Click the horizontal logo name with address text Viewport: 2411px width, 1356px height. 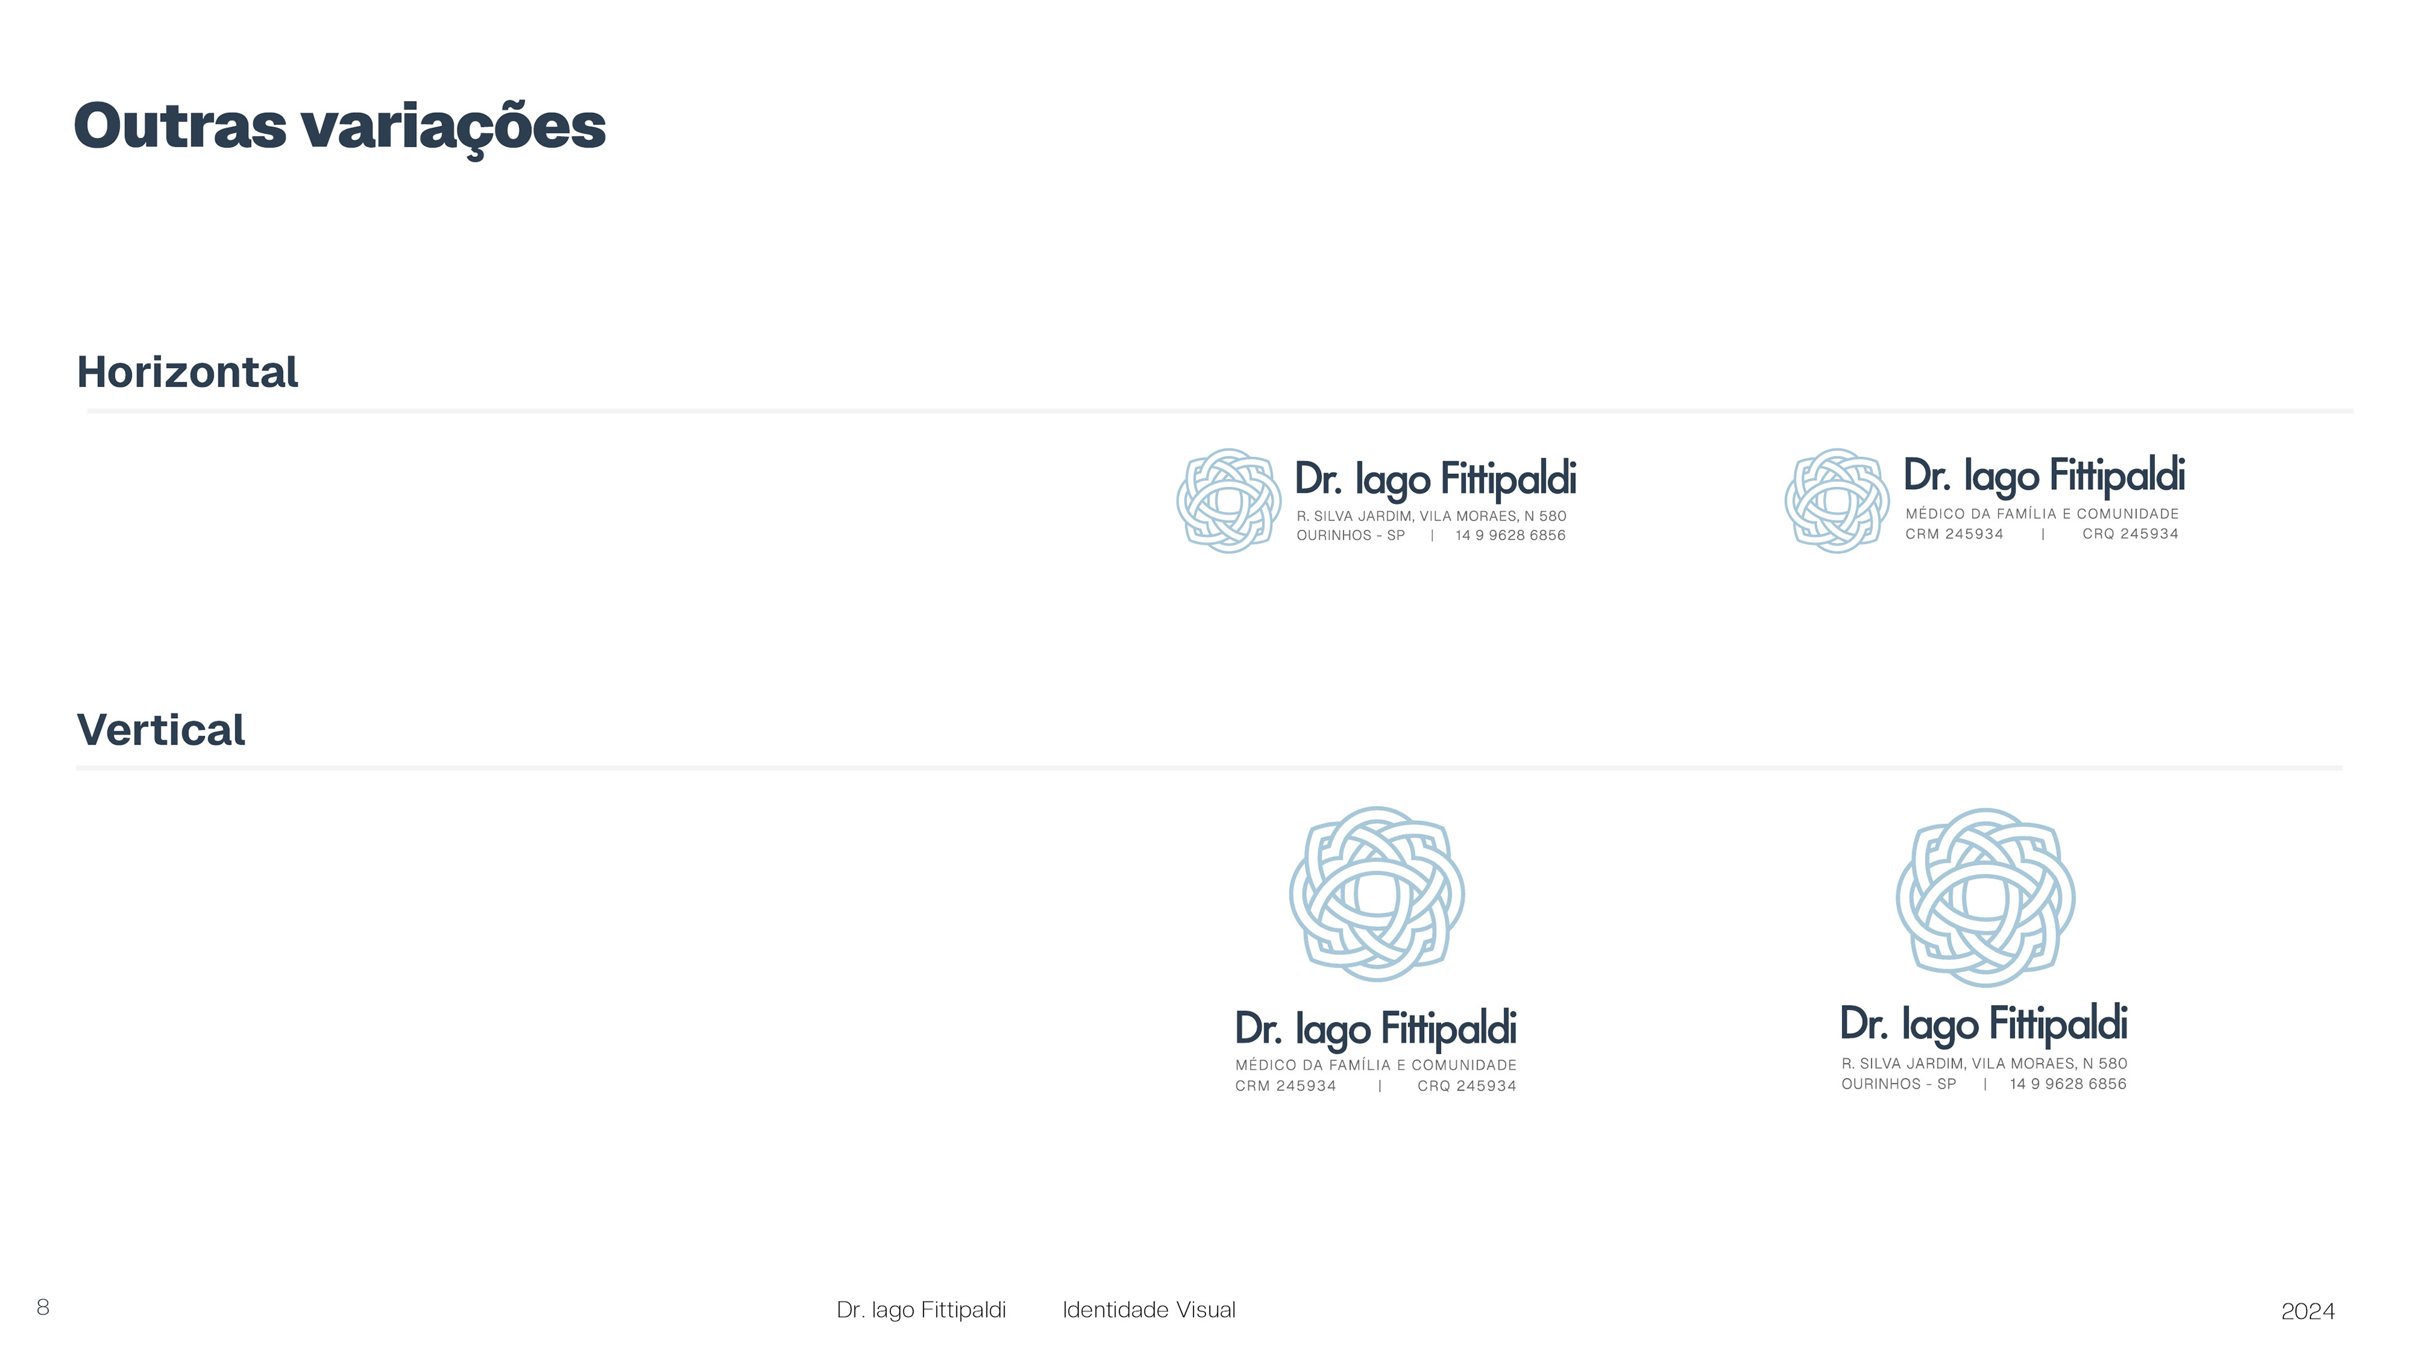(x=1435, y=480)
